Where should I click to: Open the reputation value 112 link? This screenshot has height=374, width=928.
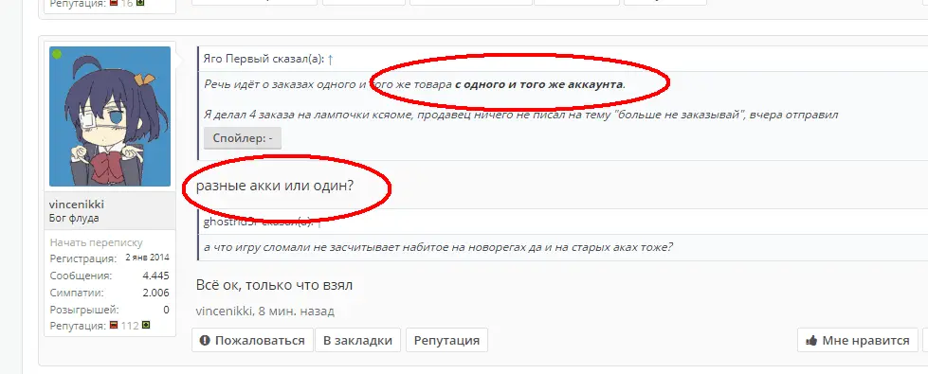tap(130, 326)
